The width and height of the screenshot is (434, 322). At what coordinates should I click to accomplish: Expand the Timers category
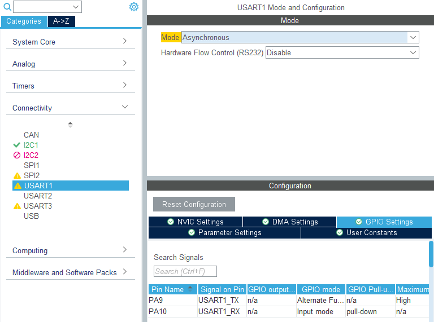pyautogui.click(x=70, y=86)
